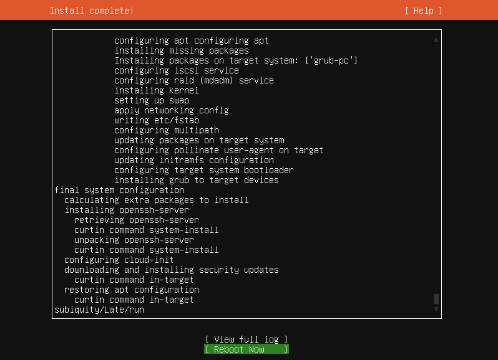Click line 'subiquity/Late/run'
The width and height of the screenshot is (498, 360).
(x=99, y=310)
